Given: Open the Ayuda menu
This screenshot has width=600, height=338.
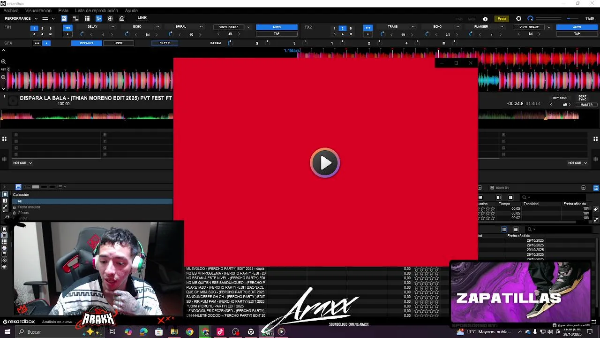Looking at the screenshot, I should 131,10.
